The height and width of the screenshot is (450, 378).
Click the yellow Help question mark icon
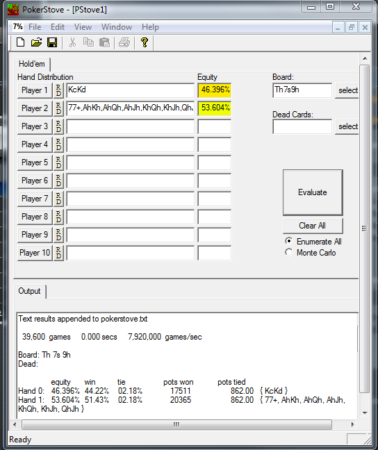pyautogui.click(x=145, y=42)
